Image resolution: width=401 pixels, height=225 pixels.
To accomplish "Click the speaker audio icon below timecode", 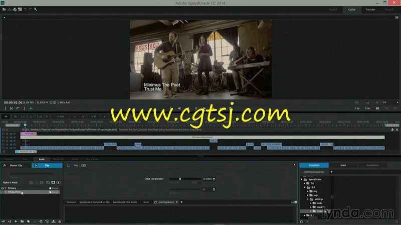I will 31,108.
